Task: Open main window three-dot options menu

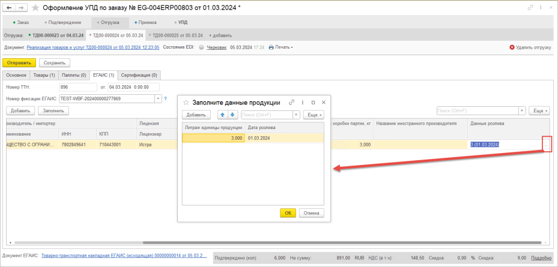Action: point(541,7)
